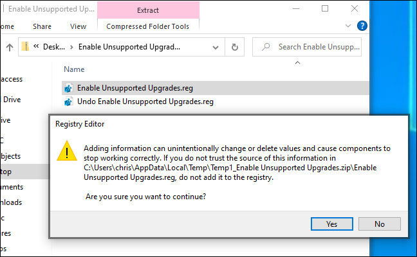Select the Enable Unsupported Upgrades.reg file icon

pos(68,87)
